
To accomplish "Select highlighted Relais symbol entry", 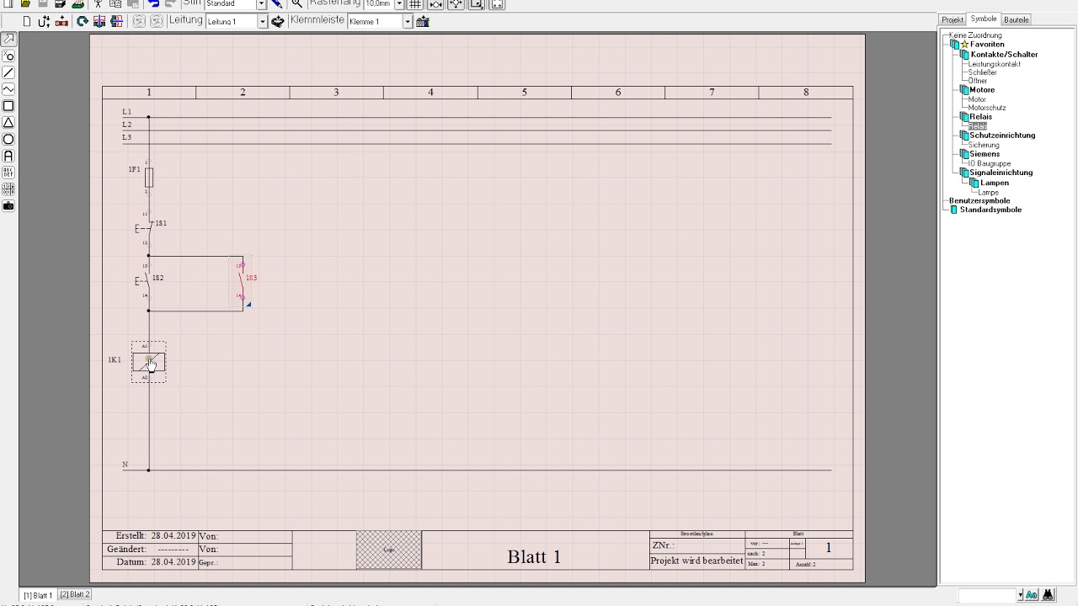I will tap(977, 126).
